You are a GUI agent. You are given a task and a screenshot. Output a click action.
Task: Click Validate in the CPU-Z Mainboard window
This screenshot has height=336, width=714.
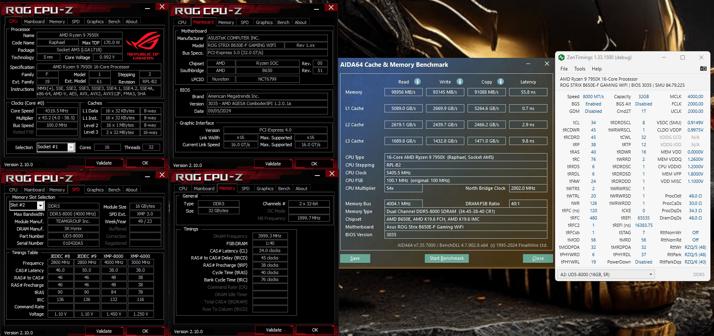click(x=273, y=164)
